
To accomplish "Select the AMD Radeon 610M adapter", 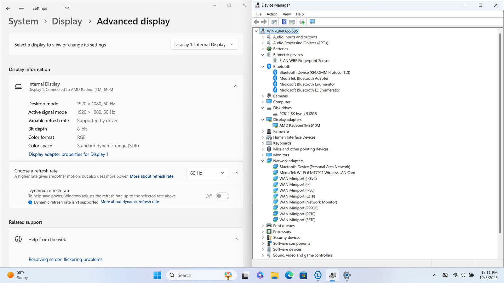I will [299, 125].
